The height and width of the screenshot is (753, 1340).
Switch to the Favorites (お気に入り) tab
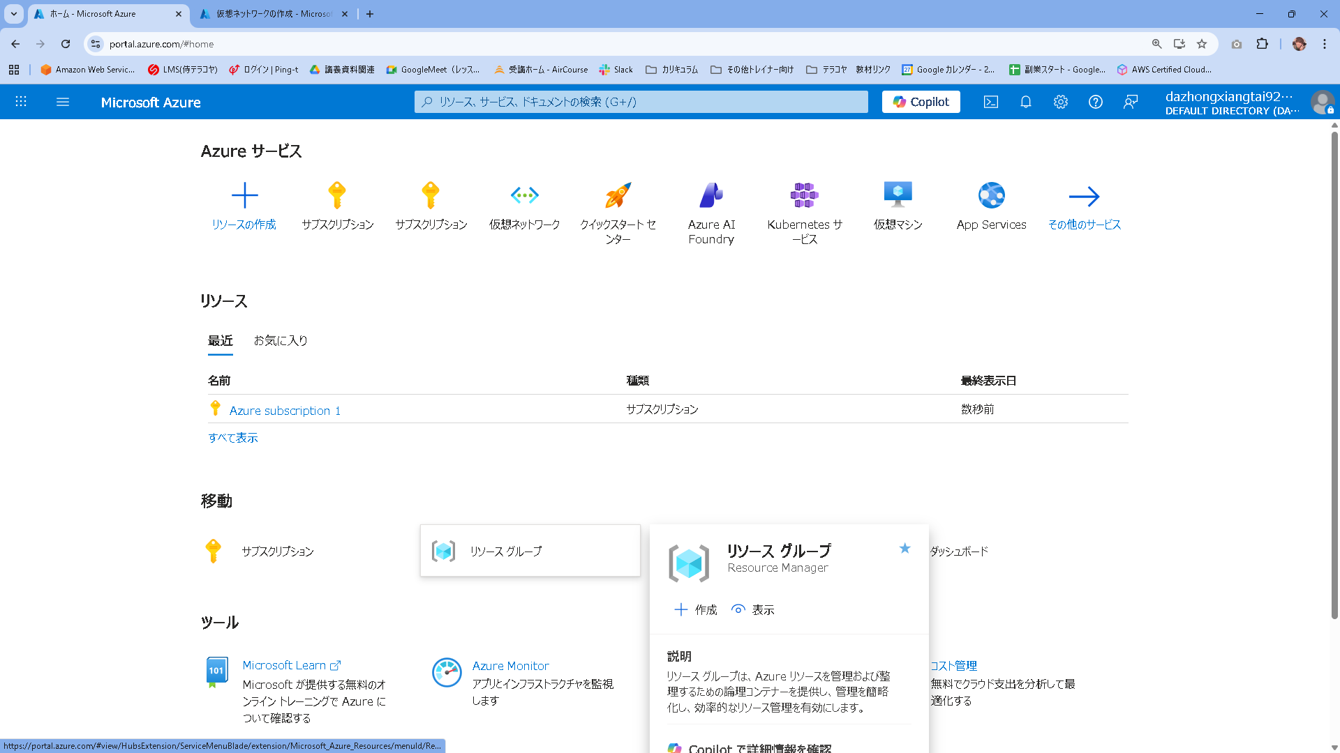pyautogui.click(x=281, y=341)
